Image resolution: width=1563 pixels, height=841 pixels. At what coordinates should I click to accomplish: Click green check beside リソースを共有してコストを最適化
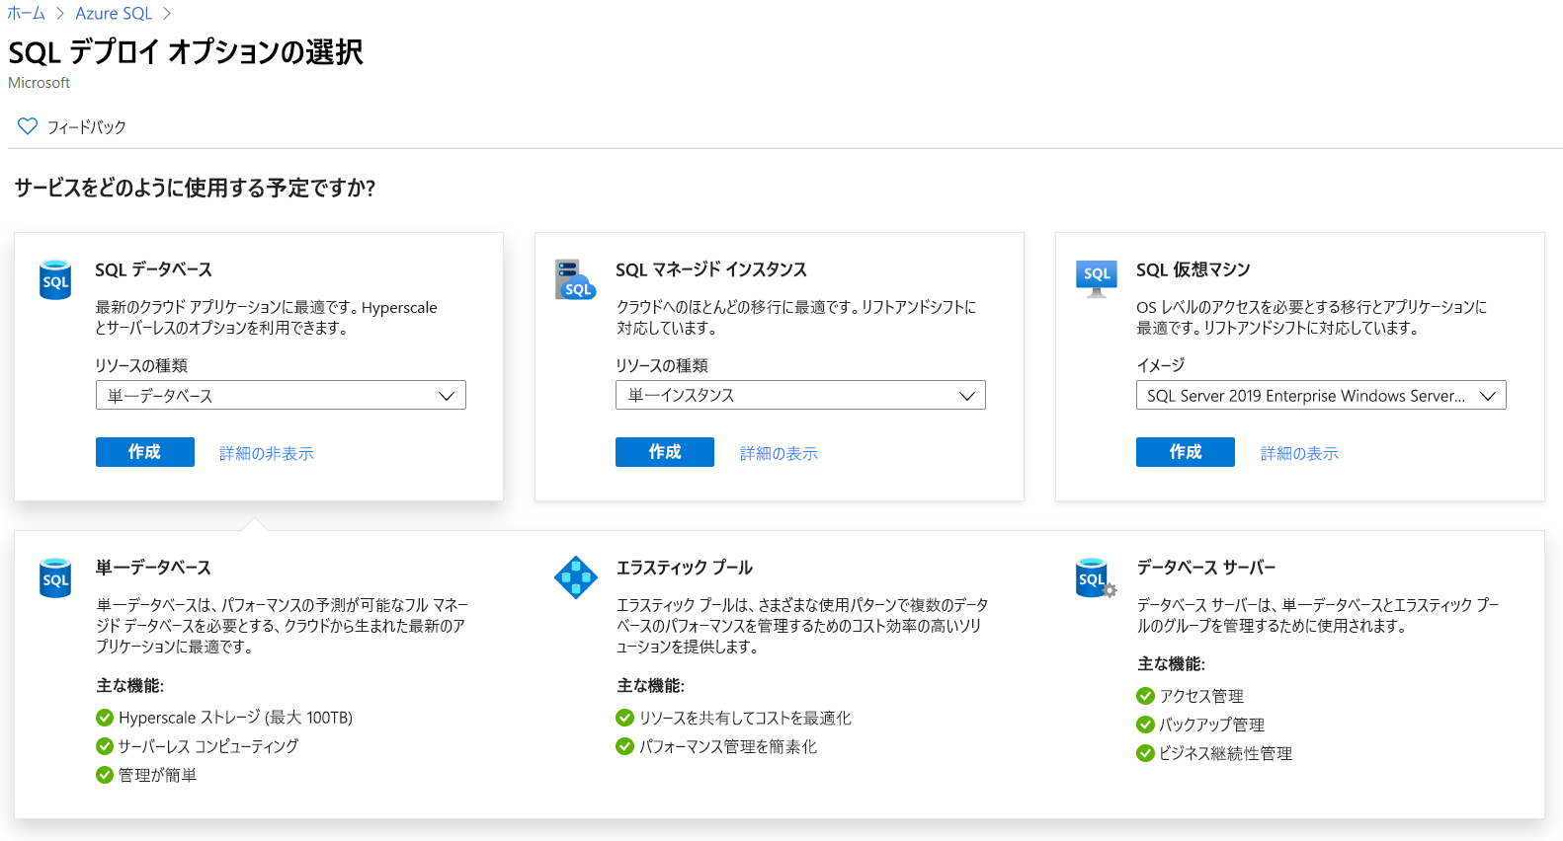(624, 718)
